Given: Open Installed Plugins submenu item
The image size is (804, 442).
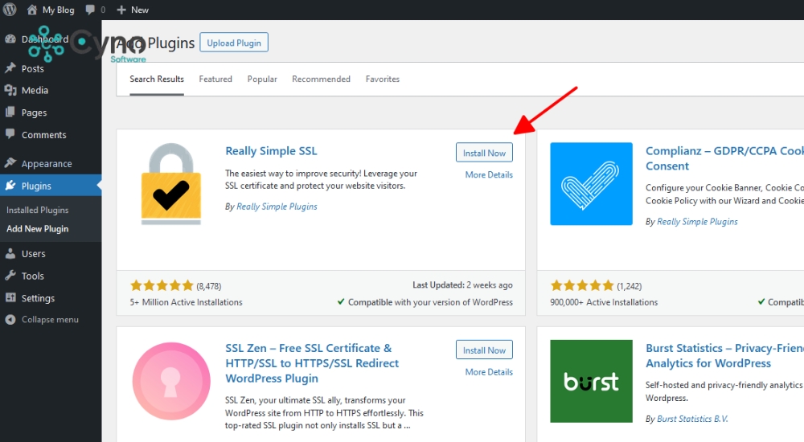Looking at the screenshot, I should (38, 210).
